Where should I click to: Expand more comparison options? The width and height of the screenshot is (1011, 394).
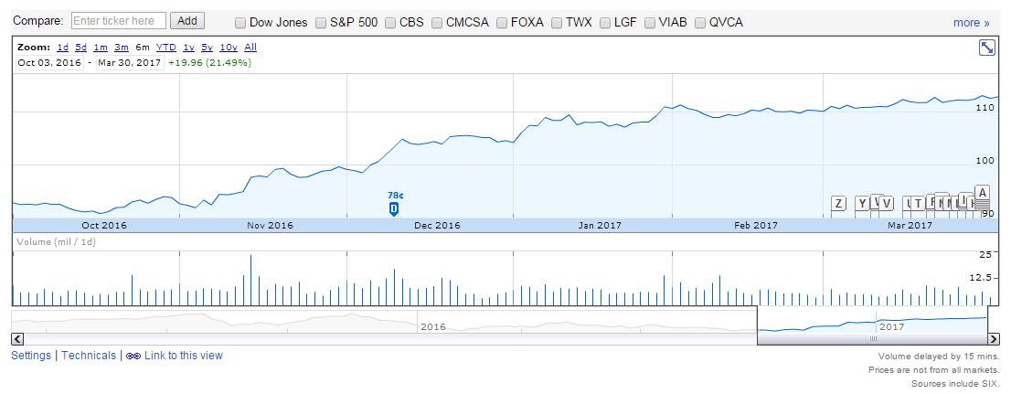click(x=971, y=23)
